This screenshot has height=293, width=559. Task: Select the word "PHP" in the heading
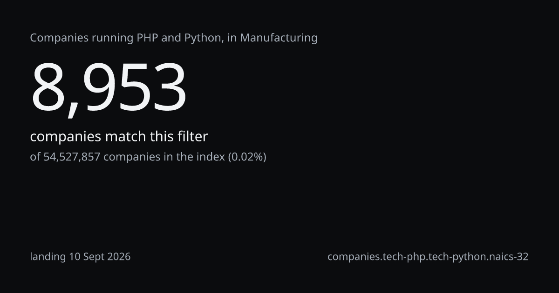147,38
